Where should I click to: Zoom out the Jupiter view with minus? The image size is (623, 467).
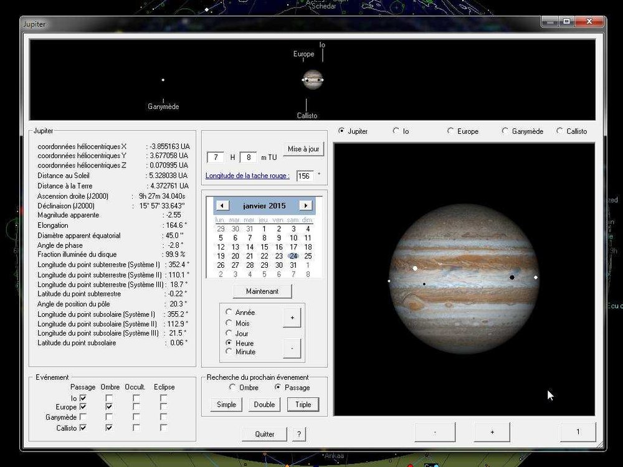pos(435,432)
